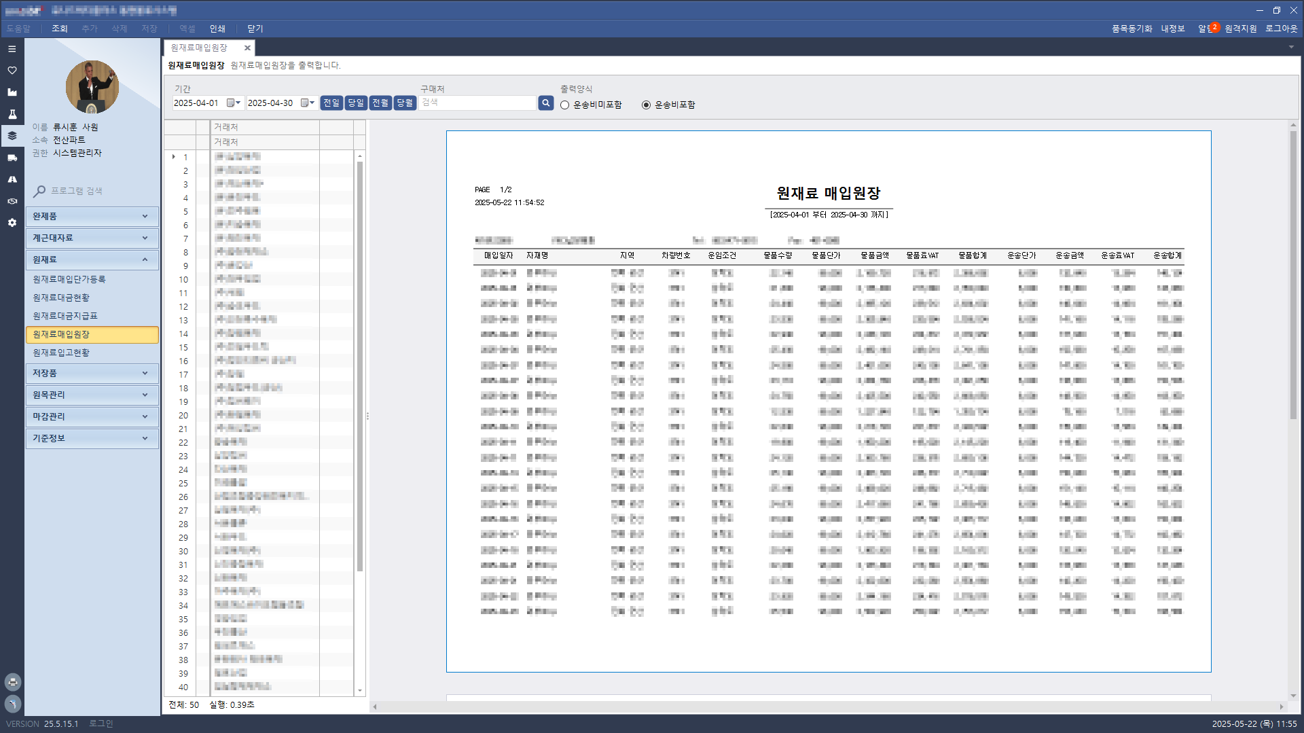Click 인쇄 in the top menu
The width and height of the screenshot is (1304, 733).
coord(217,29)
